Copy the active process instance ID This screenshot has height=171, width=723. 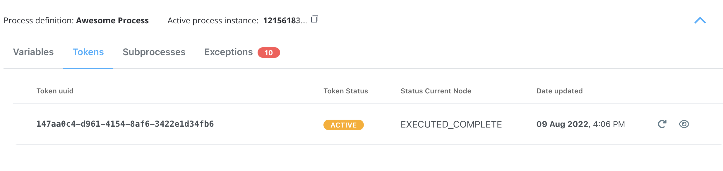315,19
